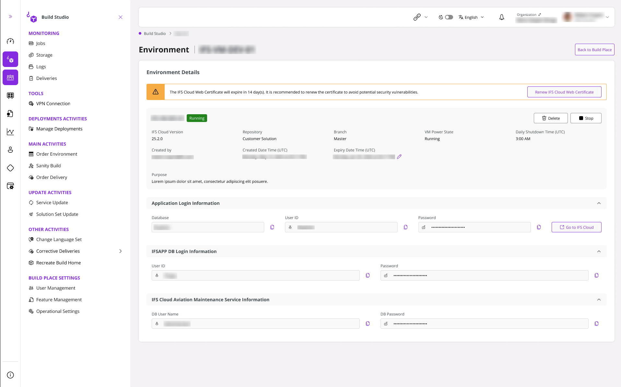621x387 pixels.
Task: Open Feature Management
Action: [x=55, y=300]
